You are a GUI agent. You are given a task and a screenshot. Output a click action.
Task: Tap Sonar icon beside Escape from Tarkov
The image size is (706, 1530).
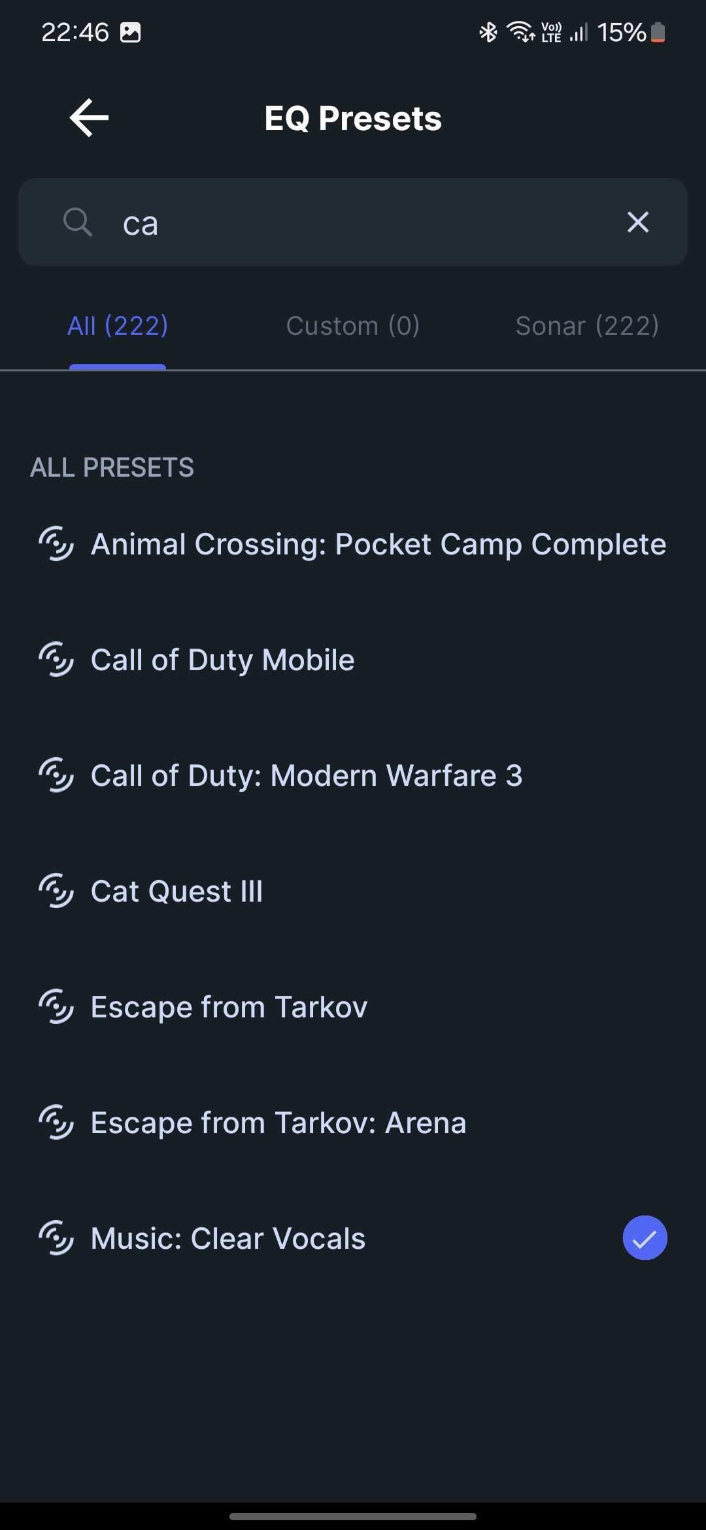pos(56,1007)
